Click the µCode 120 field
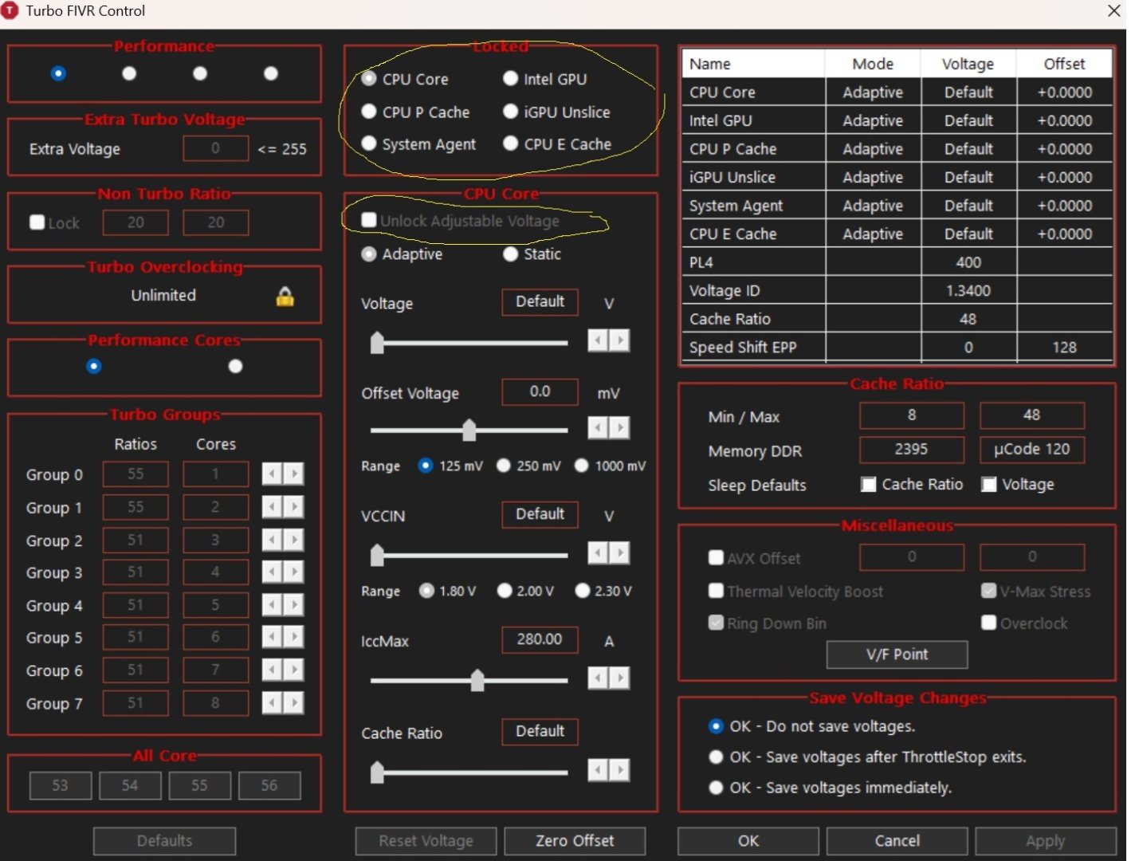 tap(1031, 450)
